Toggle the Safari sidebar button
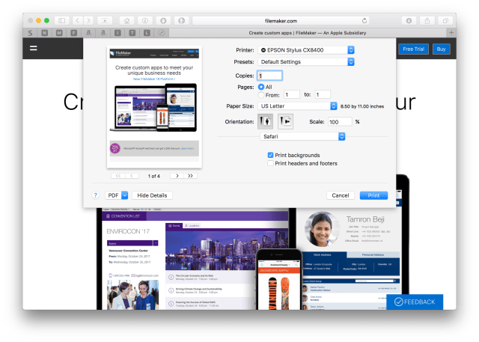This screenshot has width=479, height=342. point(61,20)
